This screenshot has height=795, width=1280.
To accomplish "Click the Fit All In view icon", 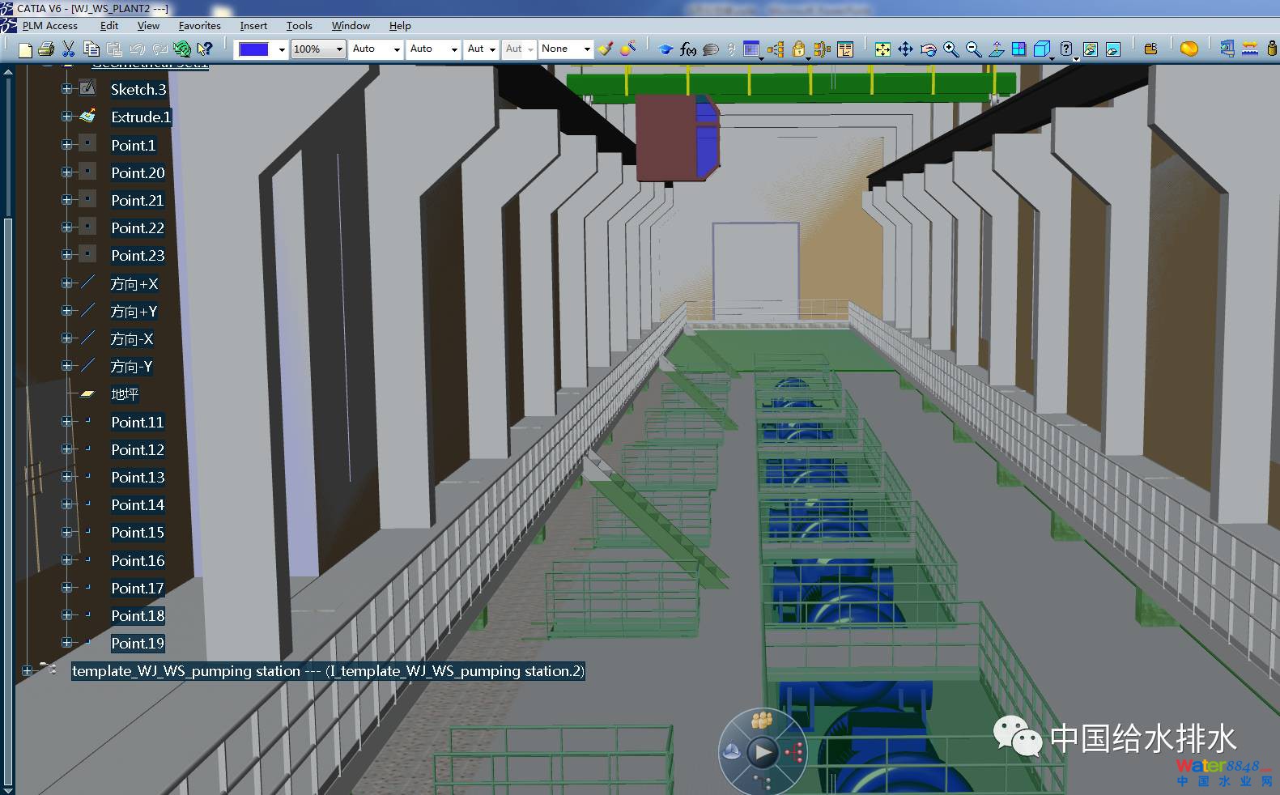I will pyautogui.click(x=882, y=49).
